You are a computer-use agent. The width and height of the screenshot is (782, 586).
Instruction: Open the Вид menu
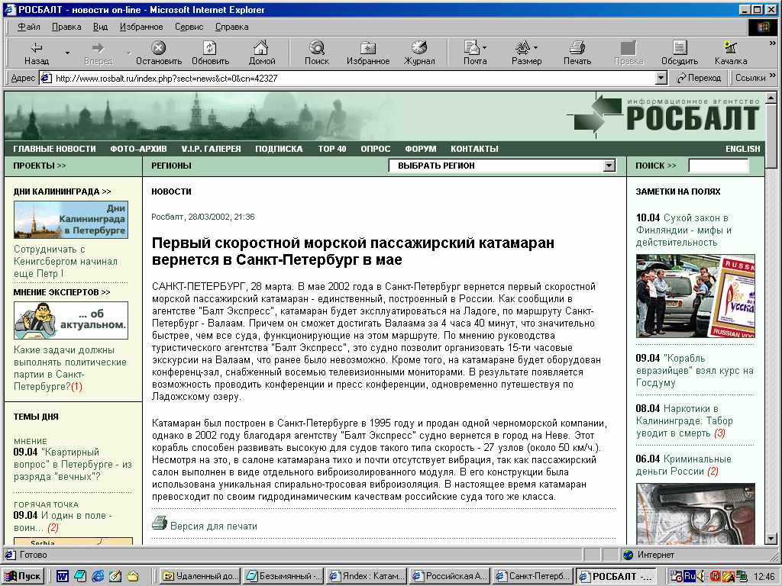point(100,27)
